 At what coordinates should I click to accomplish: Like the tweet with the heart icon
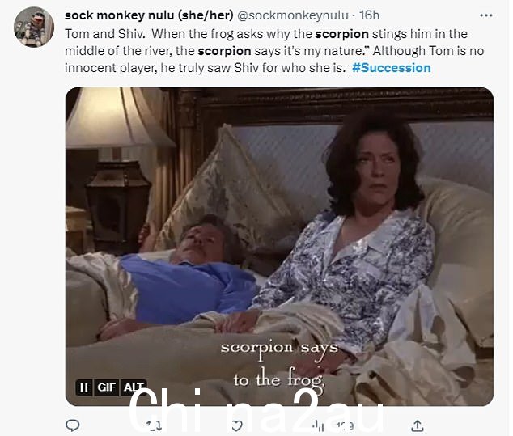[236, 425]
